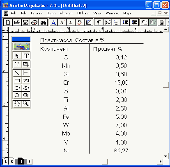The image size is (170, 167).
Task: Choose the Cropping tool
Action: (x=26, y=64)
